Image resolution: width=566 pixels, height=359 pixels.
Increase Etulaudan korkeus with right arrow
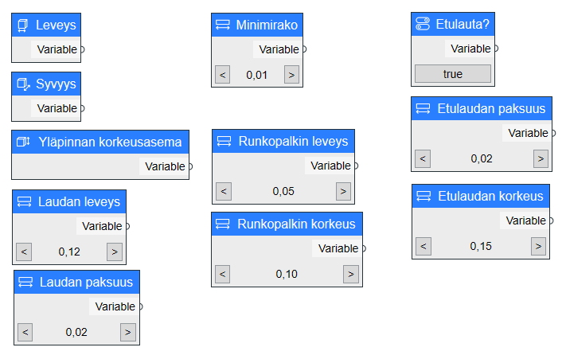(x=538, y=247)
